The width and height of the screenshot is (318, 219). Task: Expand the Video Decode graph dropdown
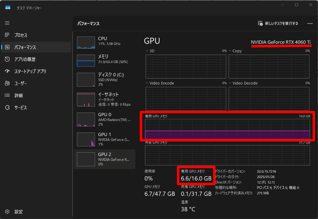coord(230,83)
